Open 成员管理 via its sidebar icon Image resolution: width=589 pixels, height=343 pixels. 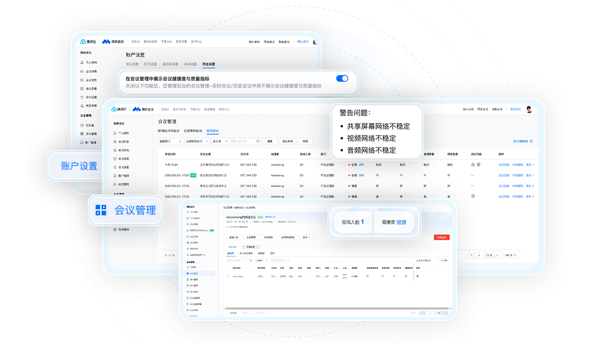click(115, 185)
